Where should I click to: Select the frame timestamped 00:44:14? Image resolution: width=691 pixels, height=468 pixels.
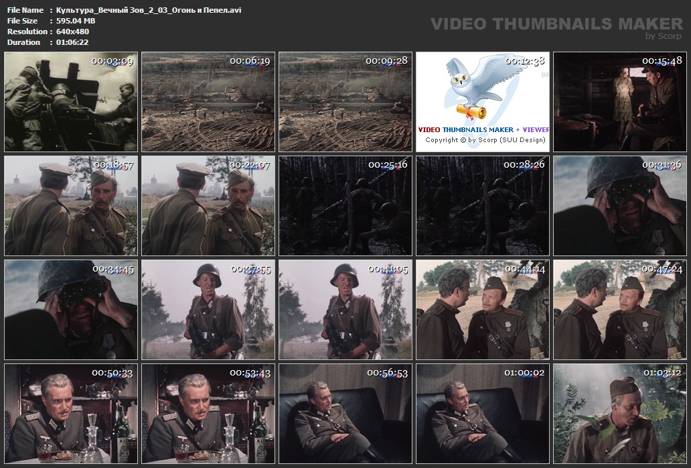(x=483, y=310)
